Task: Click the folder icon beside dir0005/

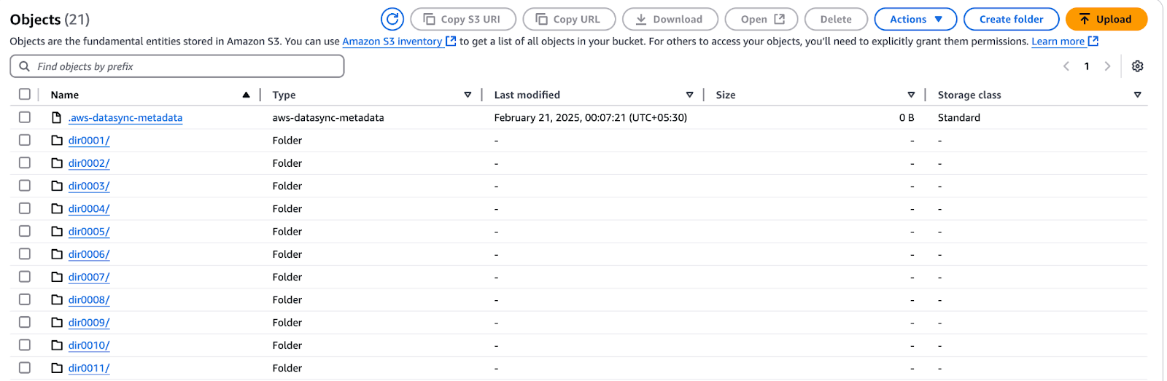Action: pos(57,231)
